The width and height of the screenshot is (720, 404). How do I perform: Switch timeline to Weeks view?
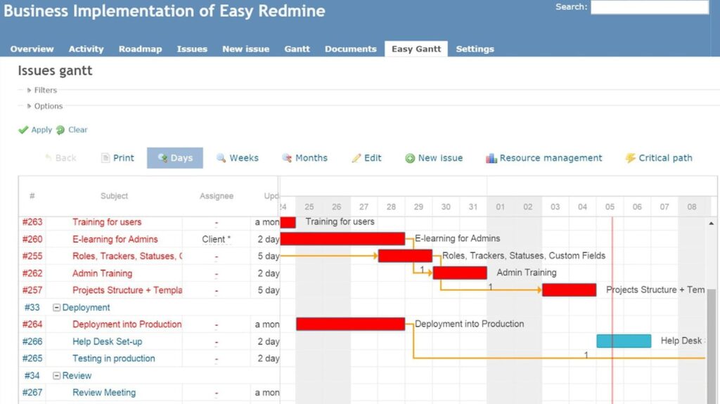click(x=244, y=158)
